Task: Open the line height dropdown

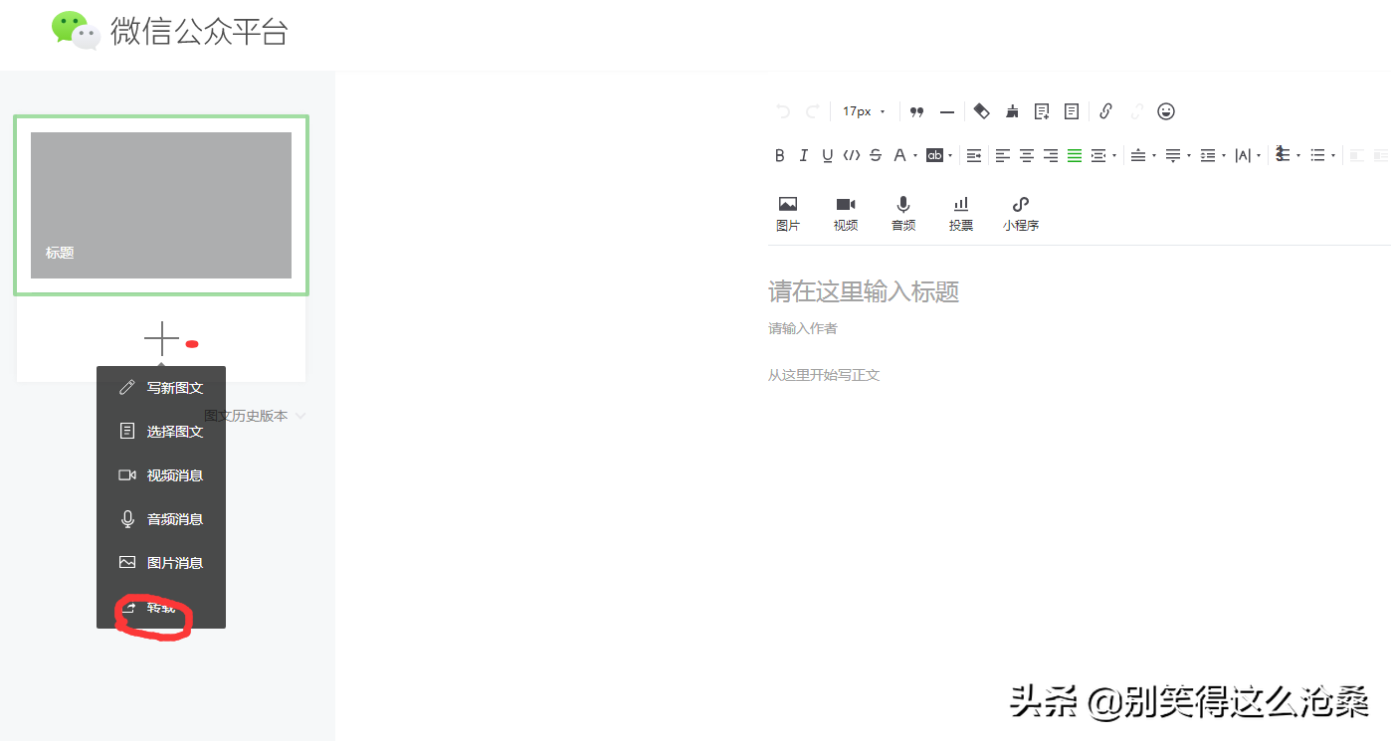Action: [1213, 155]
